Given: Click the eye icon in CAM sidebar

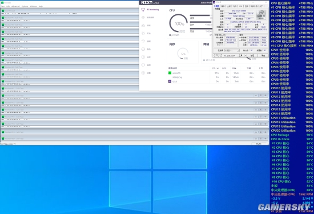Looking at the screenshot, I should (143, 18).
